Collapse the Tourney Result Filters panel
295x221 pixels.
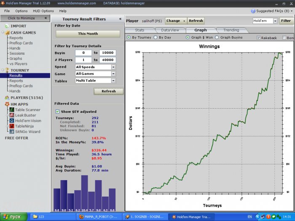click(120, 19)
